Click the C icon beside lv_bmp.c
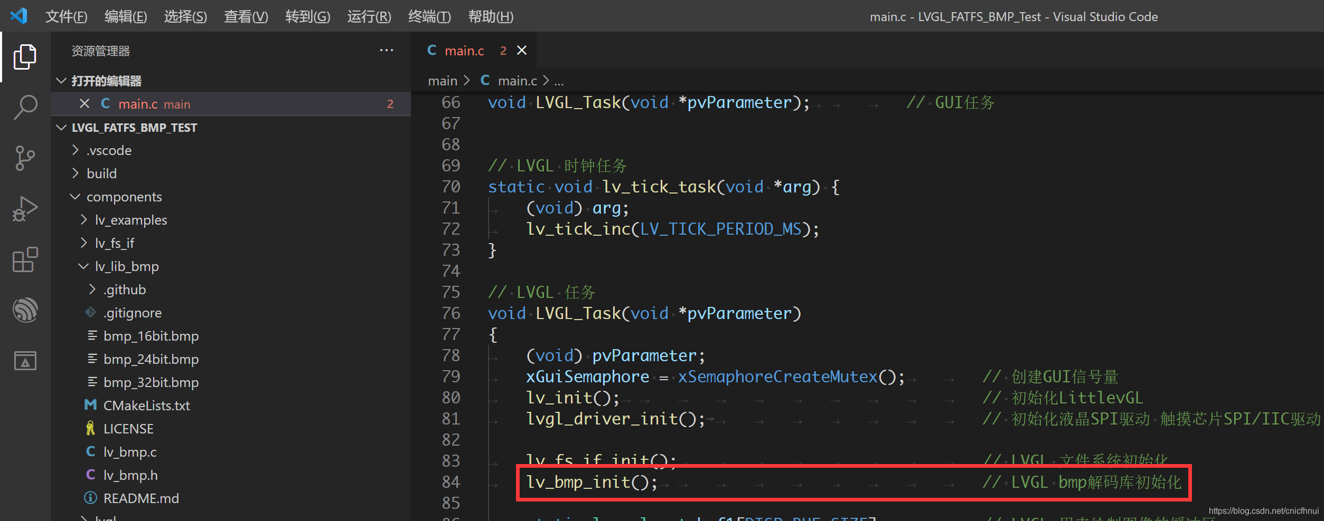 pyautogui.click(x=91, y=452)
